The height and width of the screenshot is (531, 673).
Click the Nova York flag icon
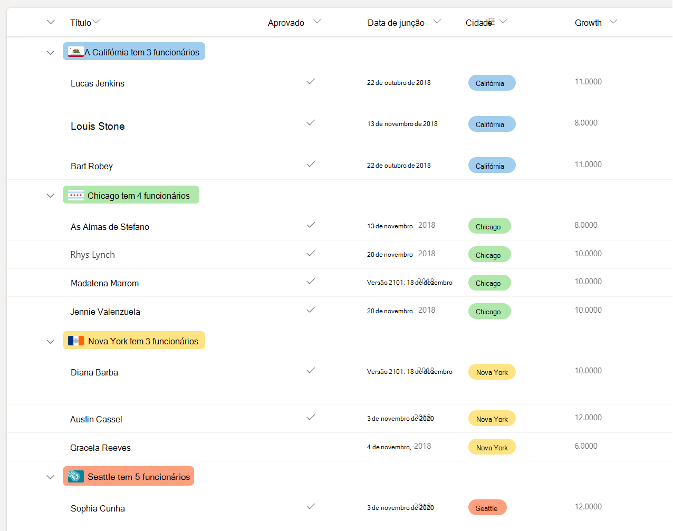pyautogui.click(x=76, y=341)
